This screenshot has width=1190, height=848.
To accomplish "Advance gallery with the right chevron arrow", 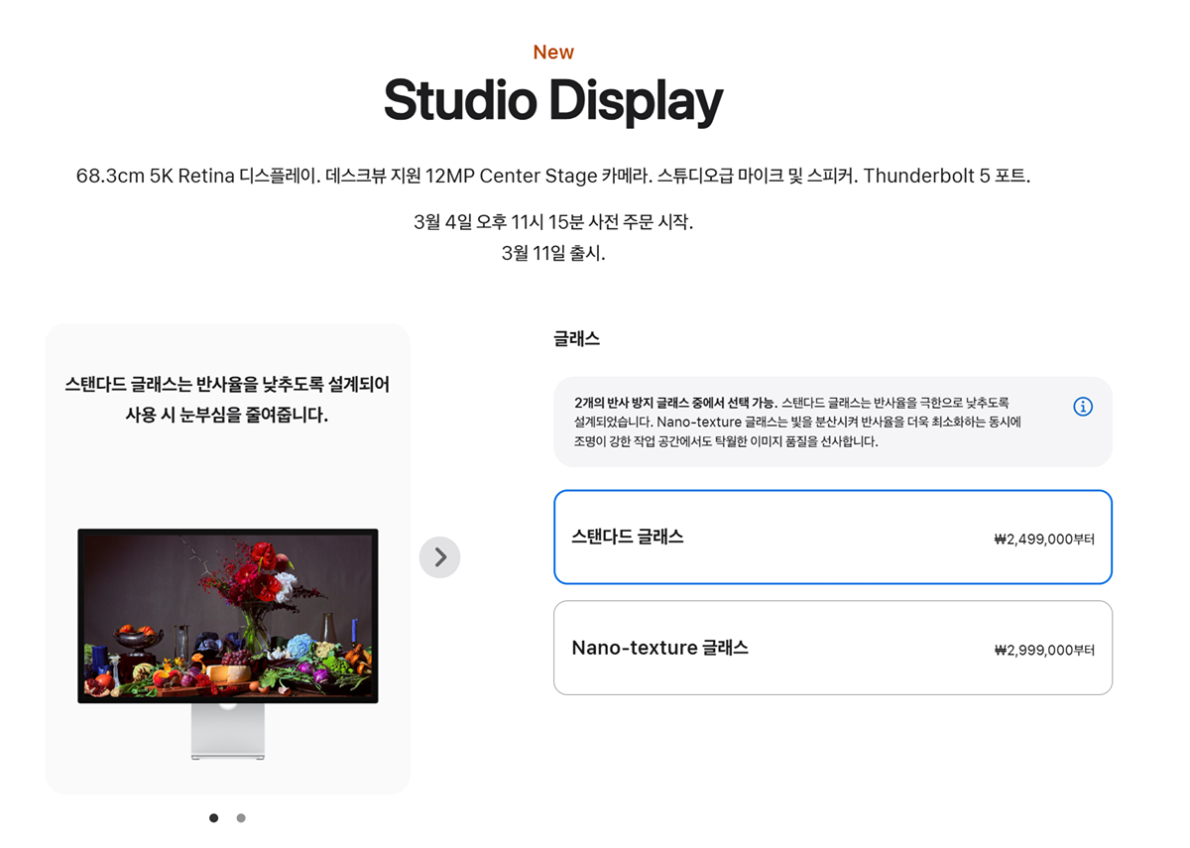I will coord(439,557).
